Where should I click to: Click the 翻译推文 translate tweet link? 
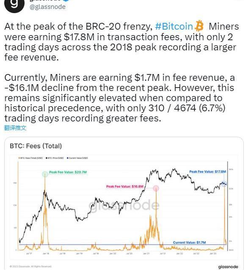click(x=15, y=128)
